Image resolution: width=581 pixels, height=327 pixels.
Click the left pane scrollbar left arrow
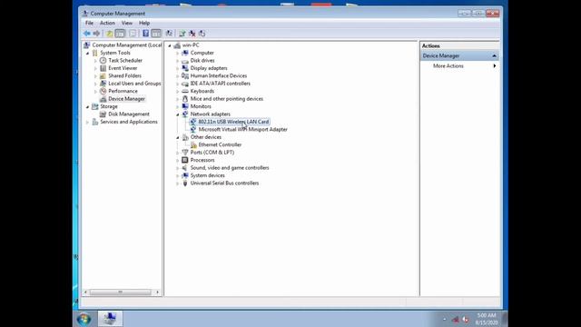85,292
